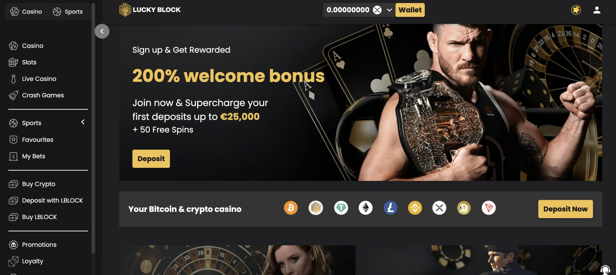
Task: Click the Deposit button on the banner
Action: point(151,159)
